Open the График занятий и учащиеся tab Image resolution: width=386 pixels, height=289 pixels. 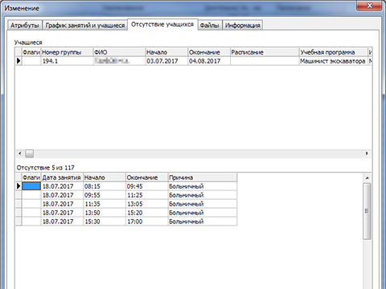tap(85, 25)
